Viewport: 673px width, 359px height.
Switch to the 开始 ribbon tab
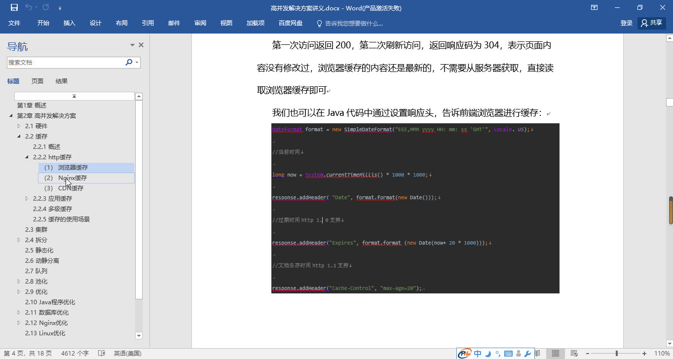click(43, 23)
